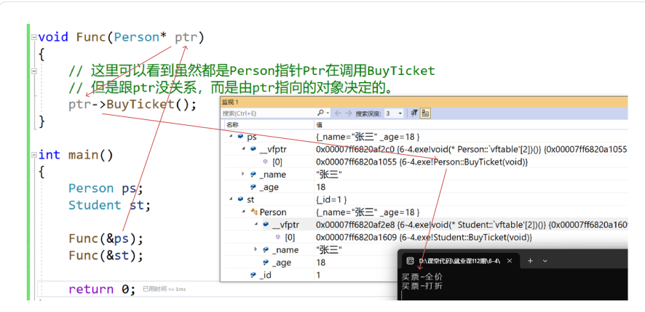Click the Func(&st); call line

coord(106,256)
